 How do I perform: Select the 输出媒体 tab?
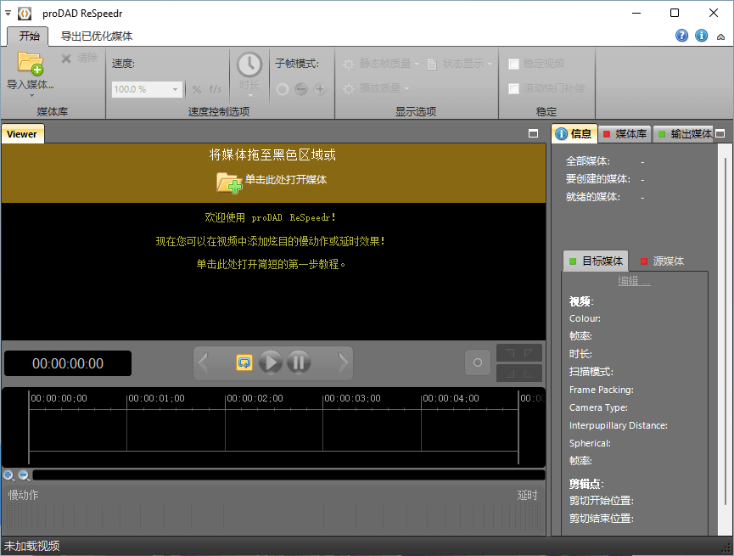tap(685, 134)
